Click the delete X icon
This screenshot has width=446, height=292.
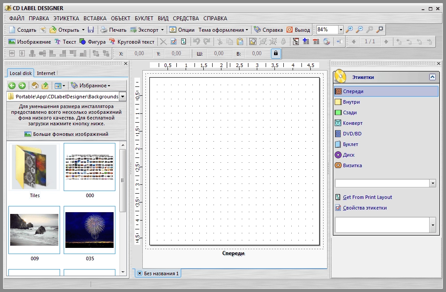(163, 42)
